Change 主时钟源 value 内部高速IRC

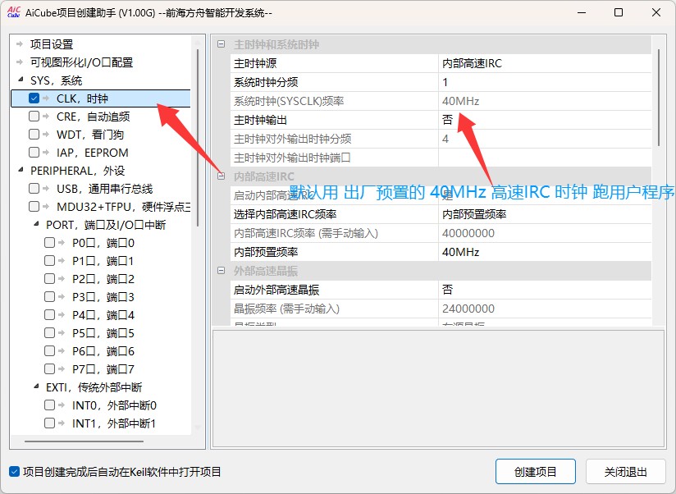545,63
